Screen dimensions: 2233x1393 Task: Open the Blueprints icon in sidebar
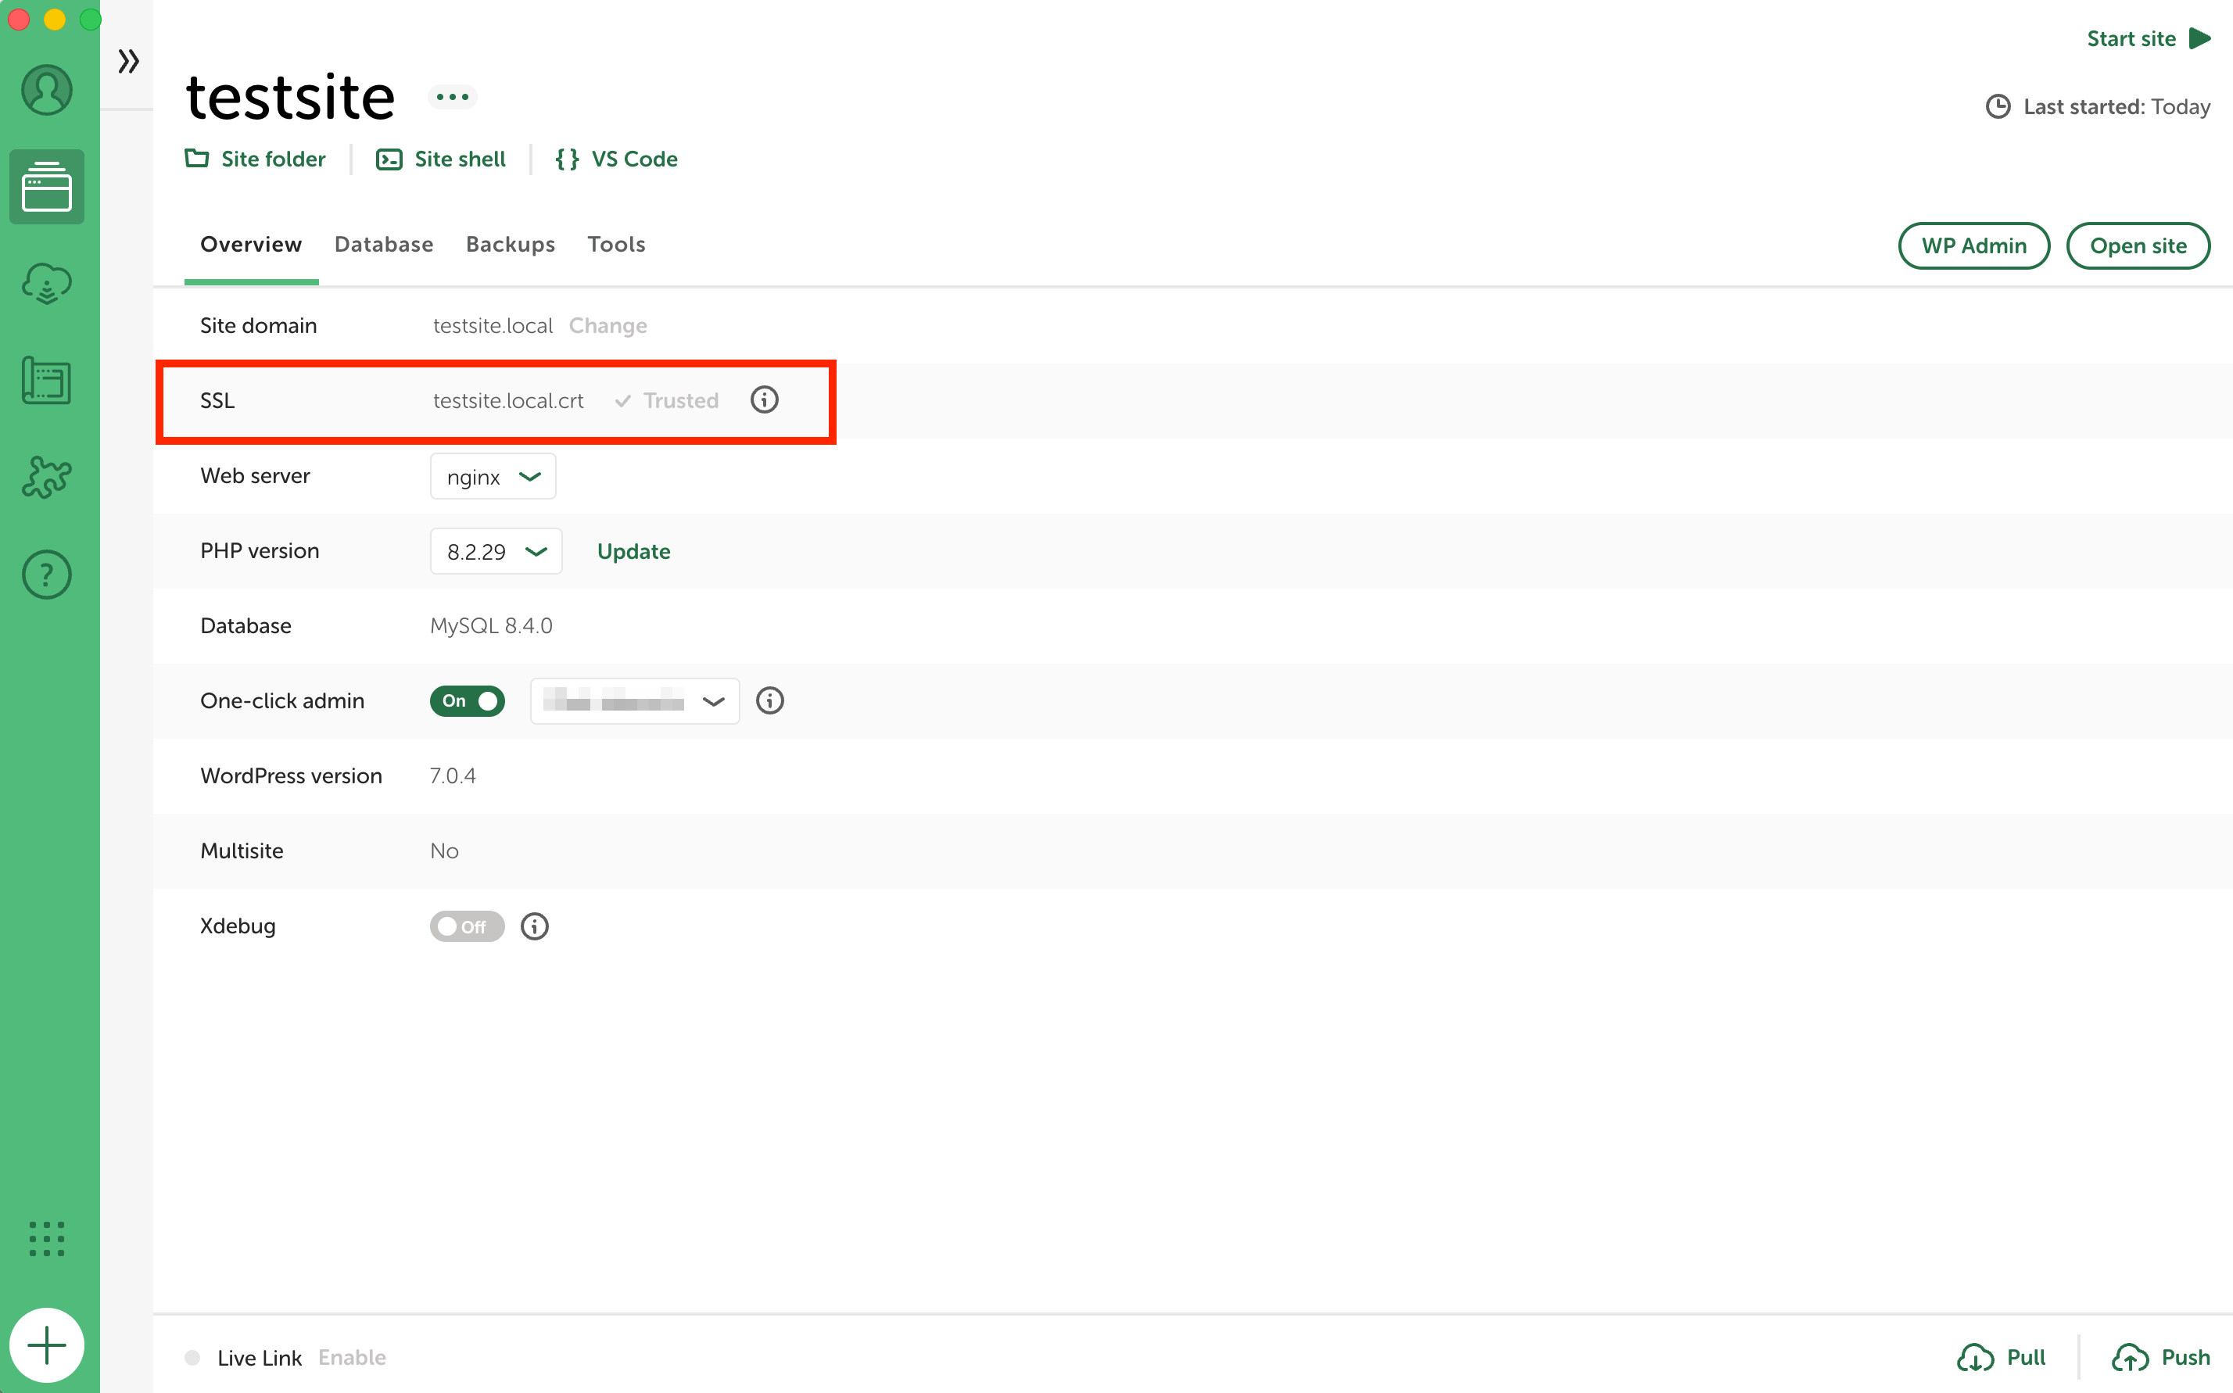(47, 381)
